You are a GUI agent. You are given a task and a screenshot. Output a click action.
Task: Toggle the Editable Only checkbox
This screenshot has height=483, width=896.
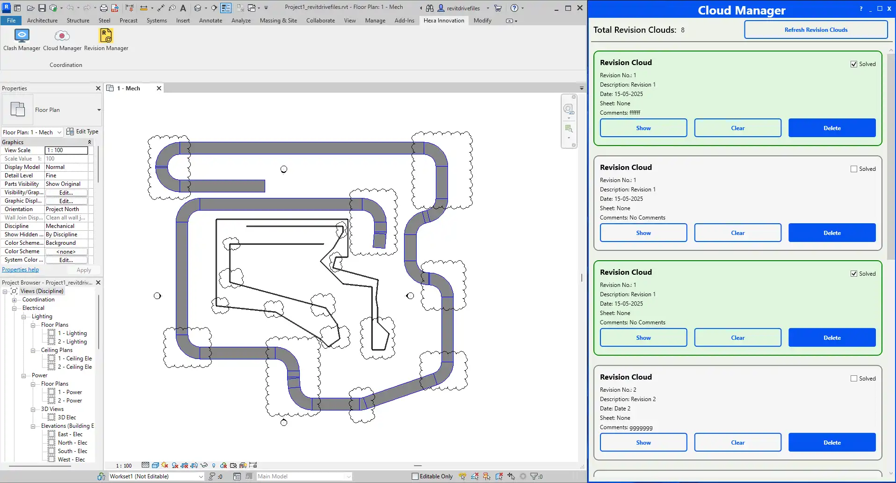(x=415, y=476)
